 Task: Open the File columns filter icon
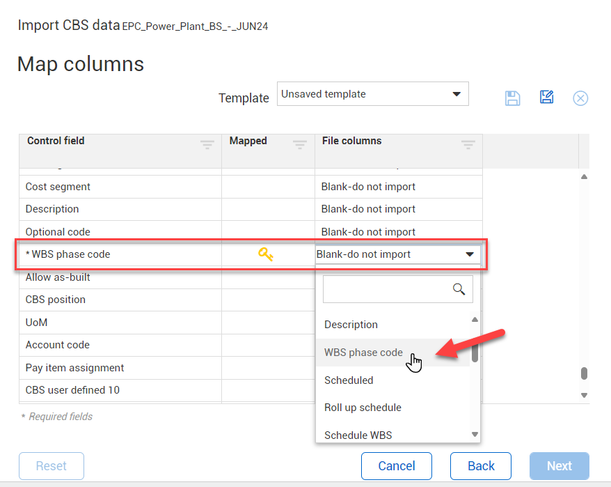pos(468,145)
